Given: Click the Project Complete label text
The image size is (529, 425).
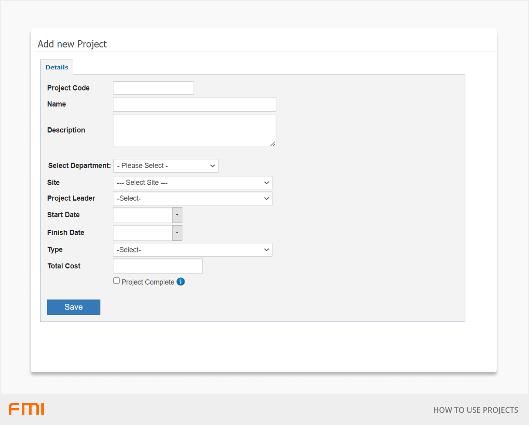Looking at the screenshot, I should click(148, 282).
